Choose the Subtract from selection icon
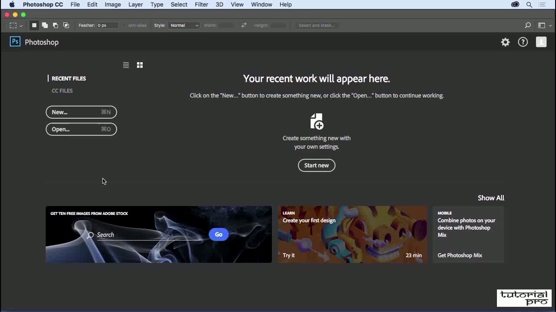 point(55,26)
